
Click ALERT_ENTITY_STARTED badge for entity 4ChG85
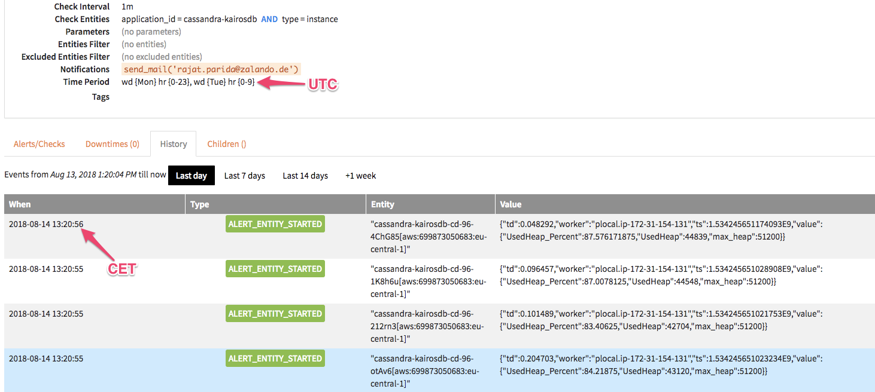point(275,224)
